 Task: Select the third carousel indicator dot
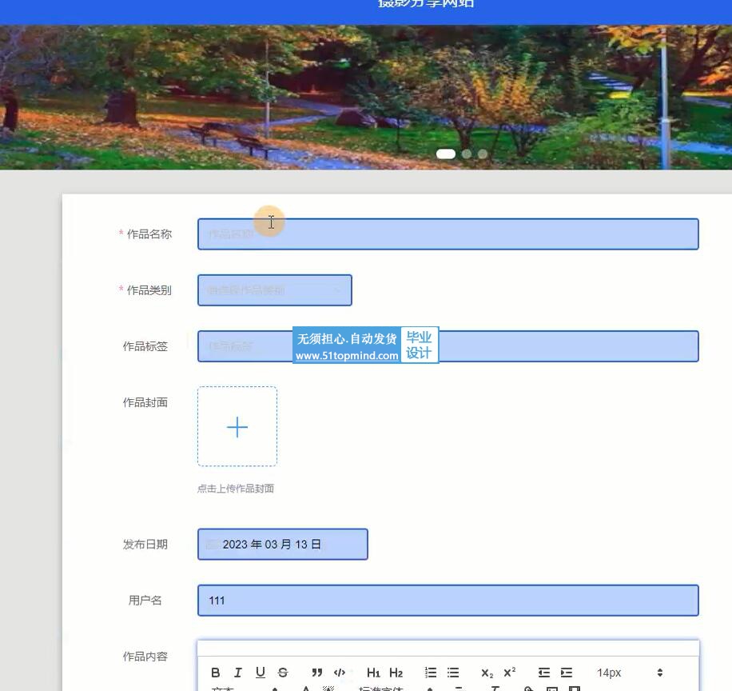483,154
